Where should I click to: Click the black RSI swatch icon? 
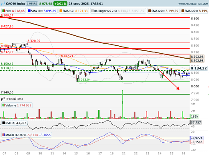click(4, 123)
